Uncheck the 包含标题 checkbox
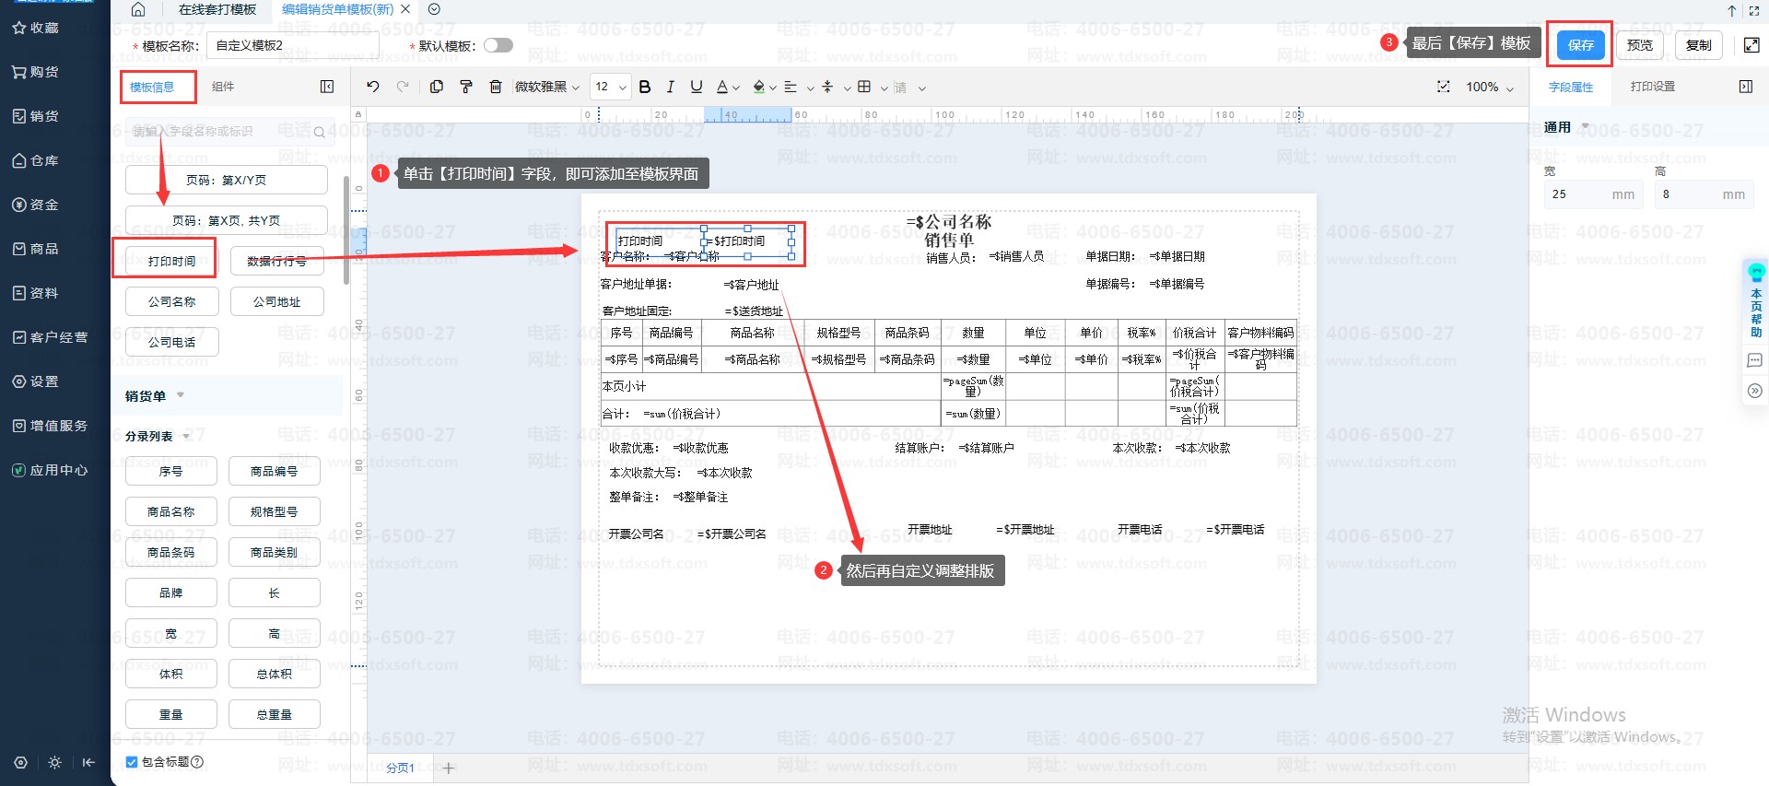Viewport: 1769px width, 786px height. pyautogui.click(x=132, y=762)
